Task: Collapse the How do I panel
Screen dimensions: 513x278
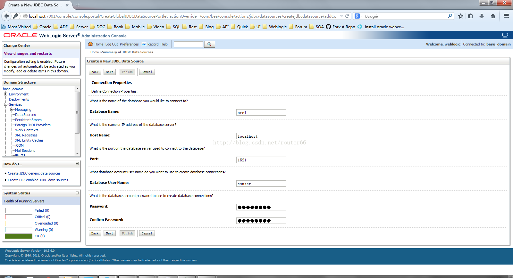Action: click(77, 164)
